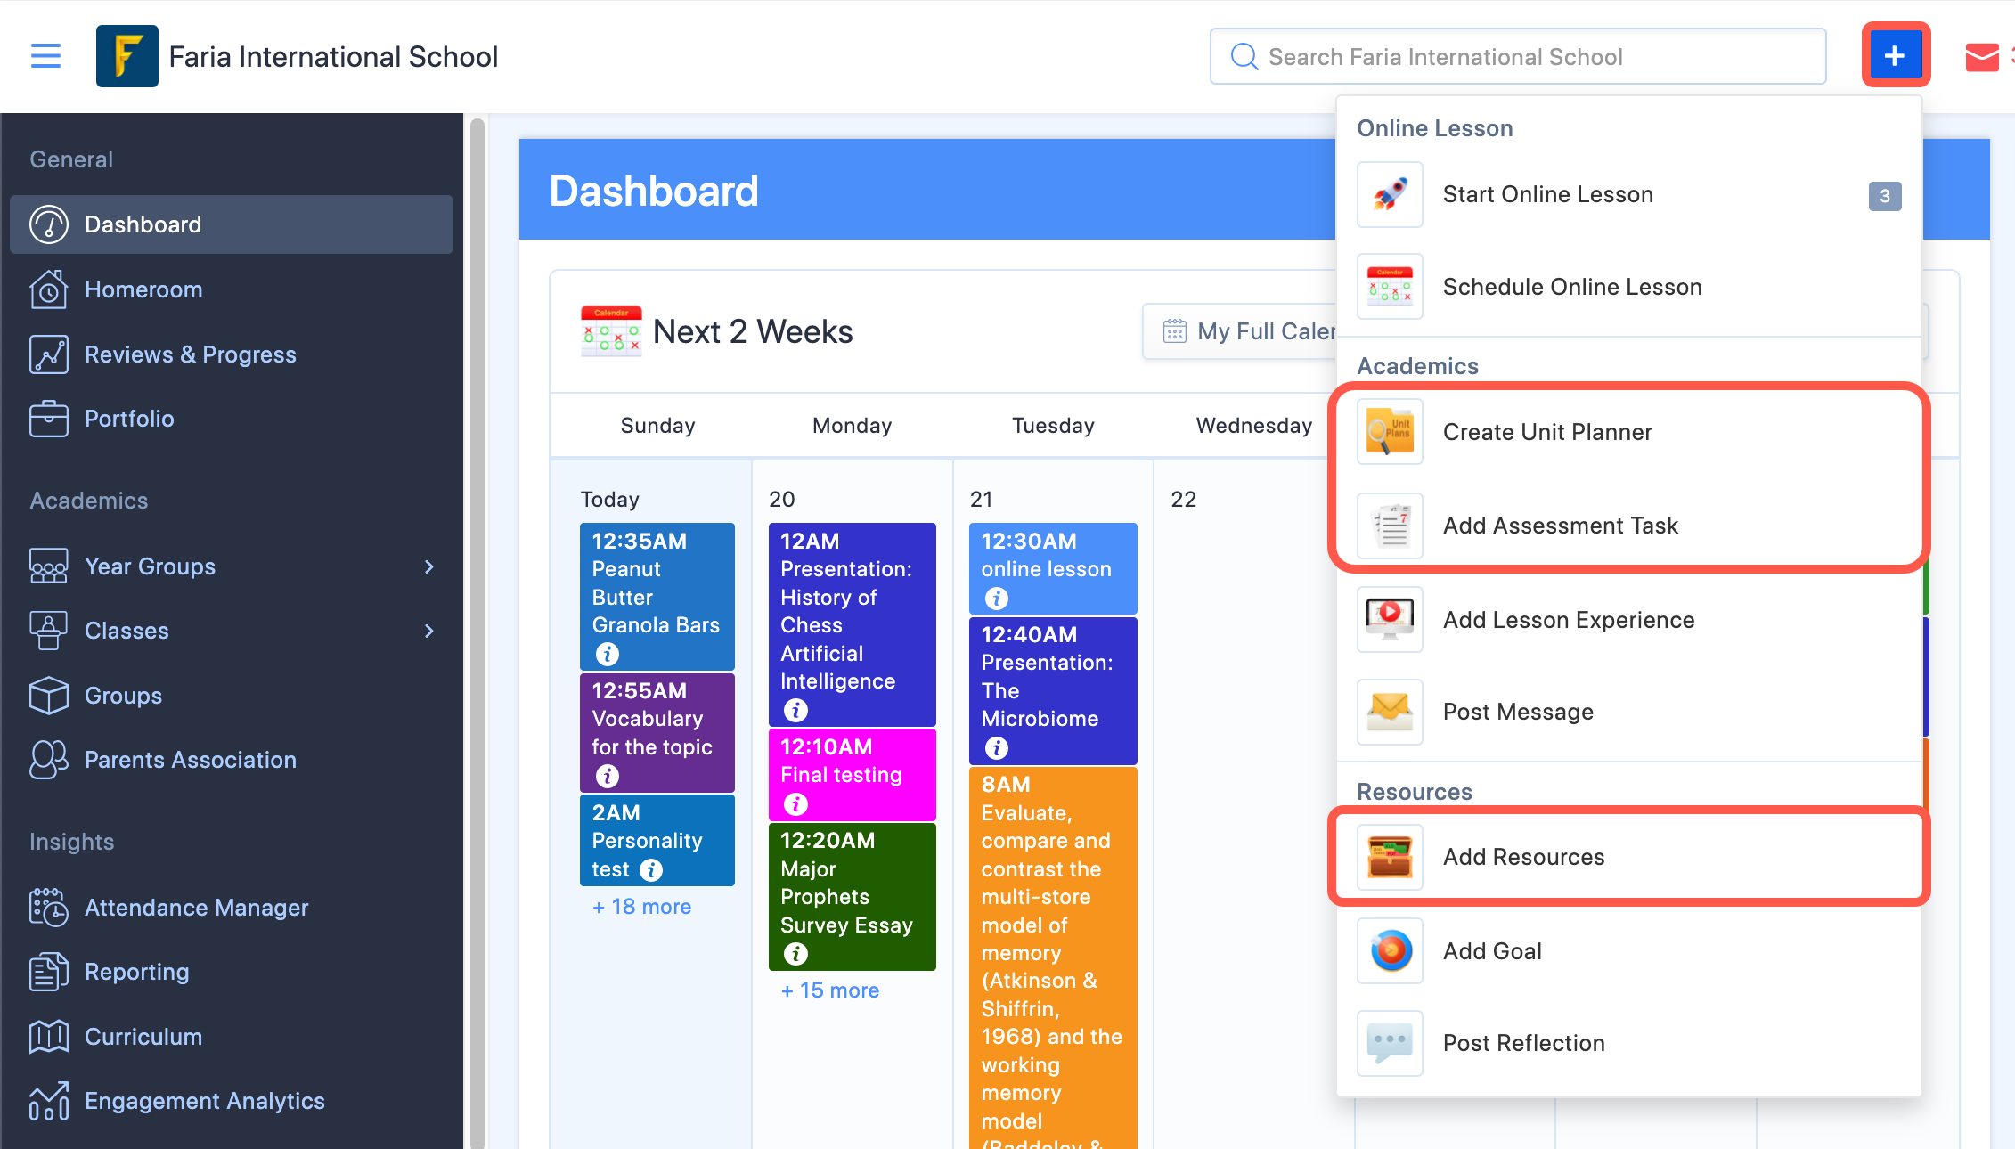Image resolution: width=2015 pixels, height=1149 pixels.
Task: Select the Start Online Lesson rocket icon
Action: [1390, 195]
